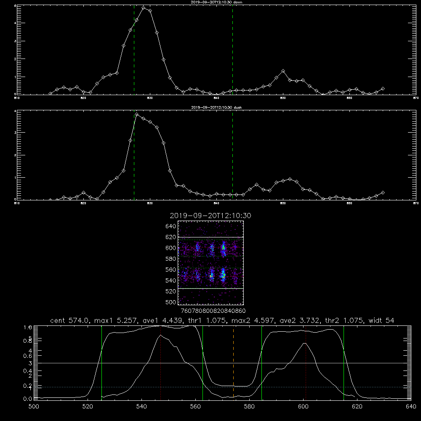Click the '1.6' y-axis label on bottom plot
Viewport: 421px width, 421px height.
(x=28, y=327)
